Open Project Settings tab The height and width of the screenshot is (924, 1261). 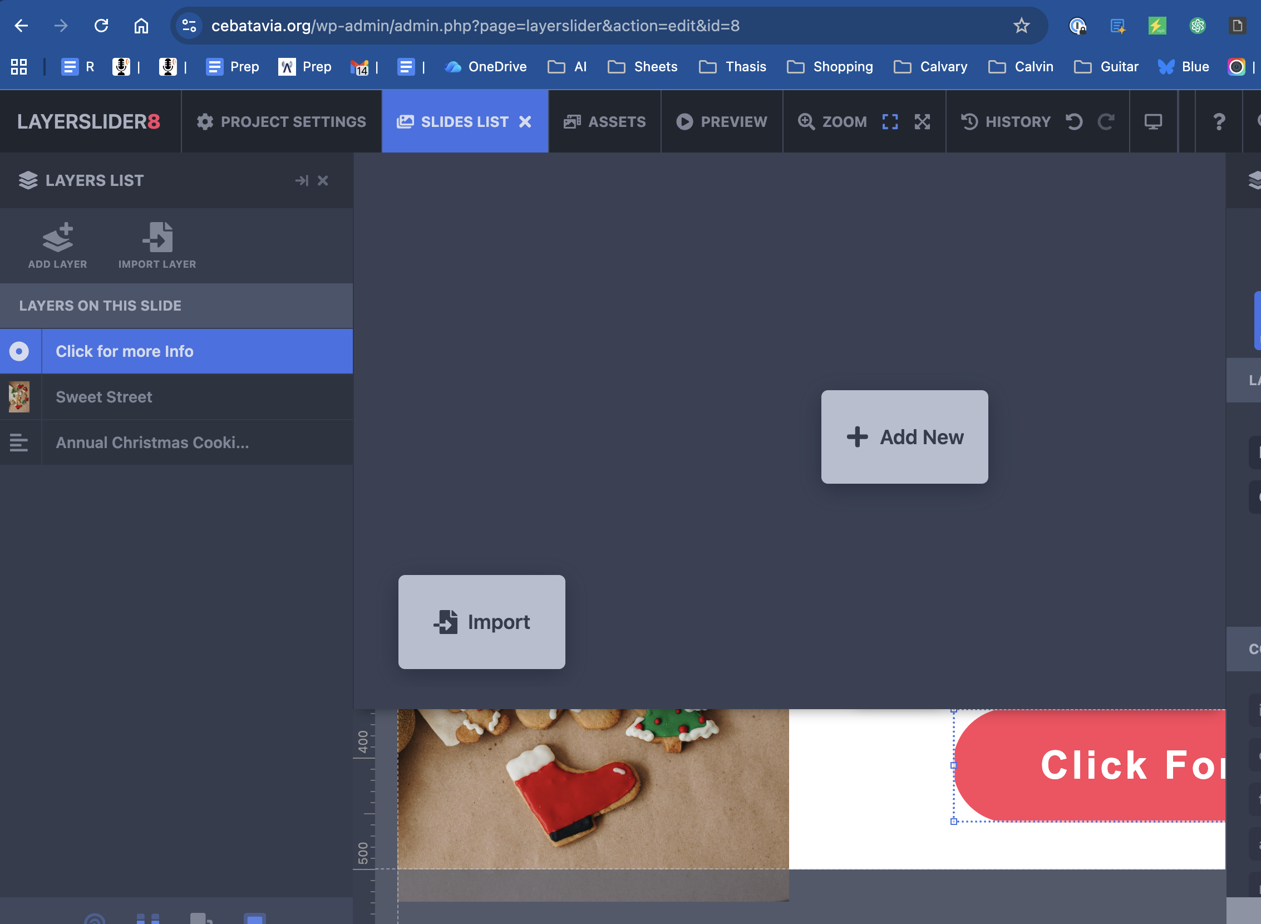(281, 121)
